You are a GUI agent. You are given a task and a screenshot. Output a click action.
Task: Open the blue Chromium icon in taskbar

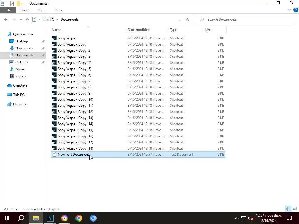tap(93, 218)
